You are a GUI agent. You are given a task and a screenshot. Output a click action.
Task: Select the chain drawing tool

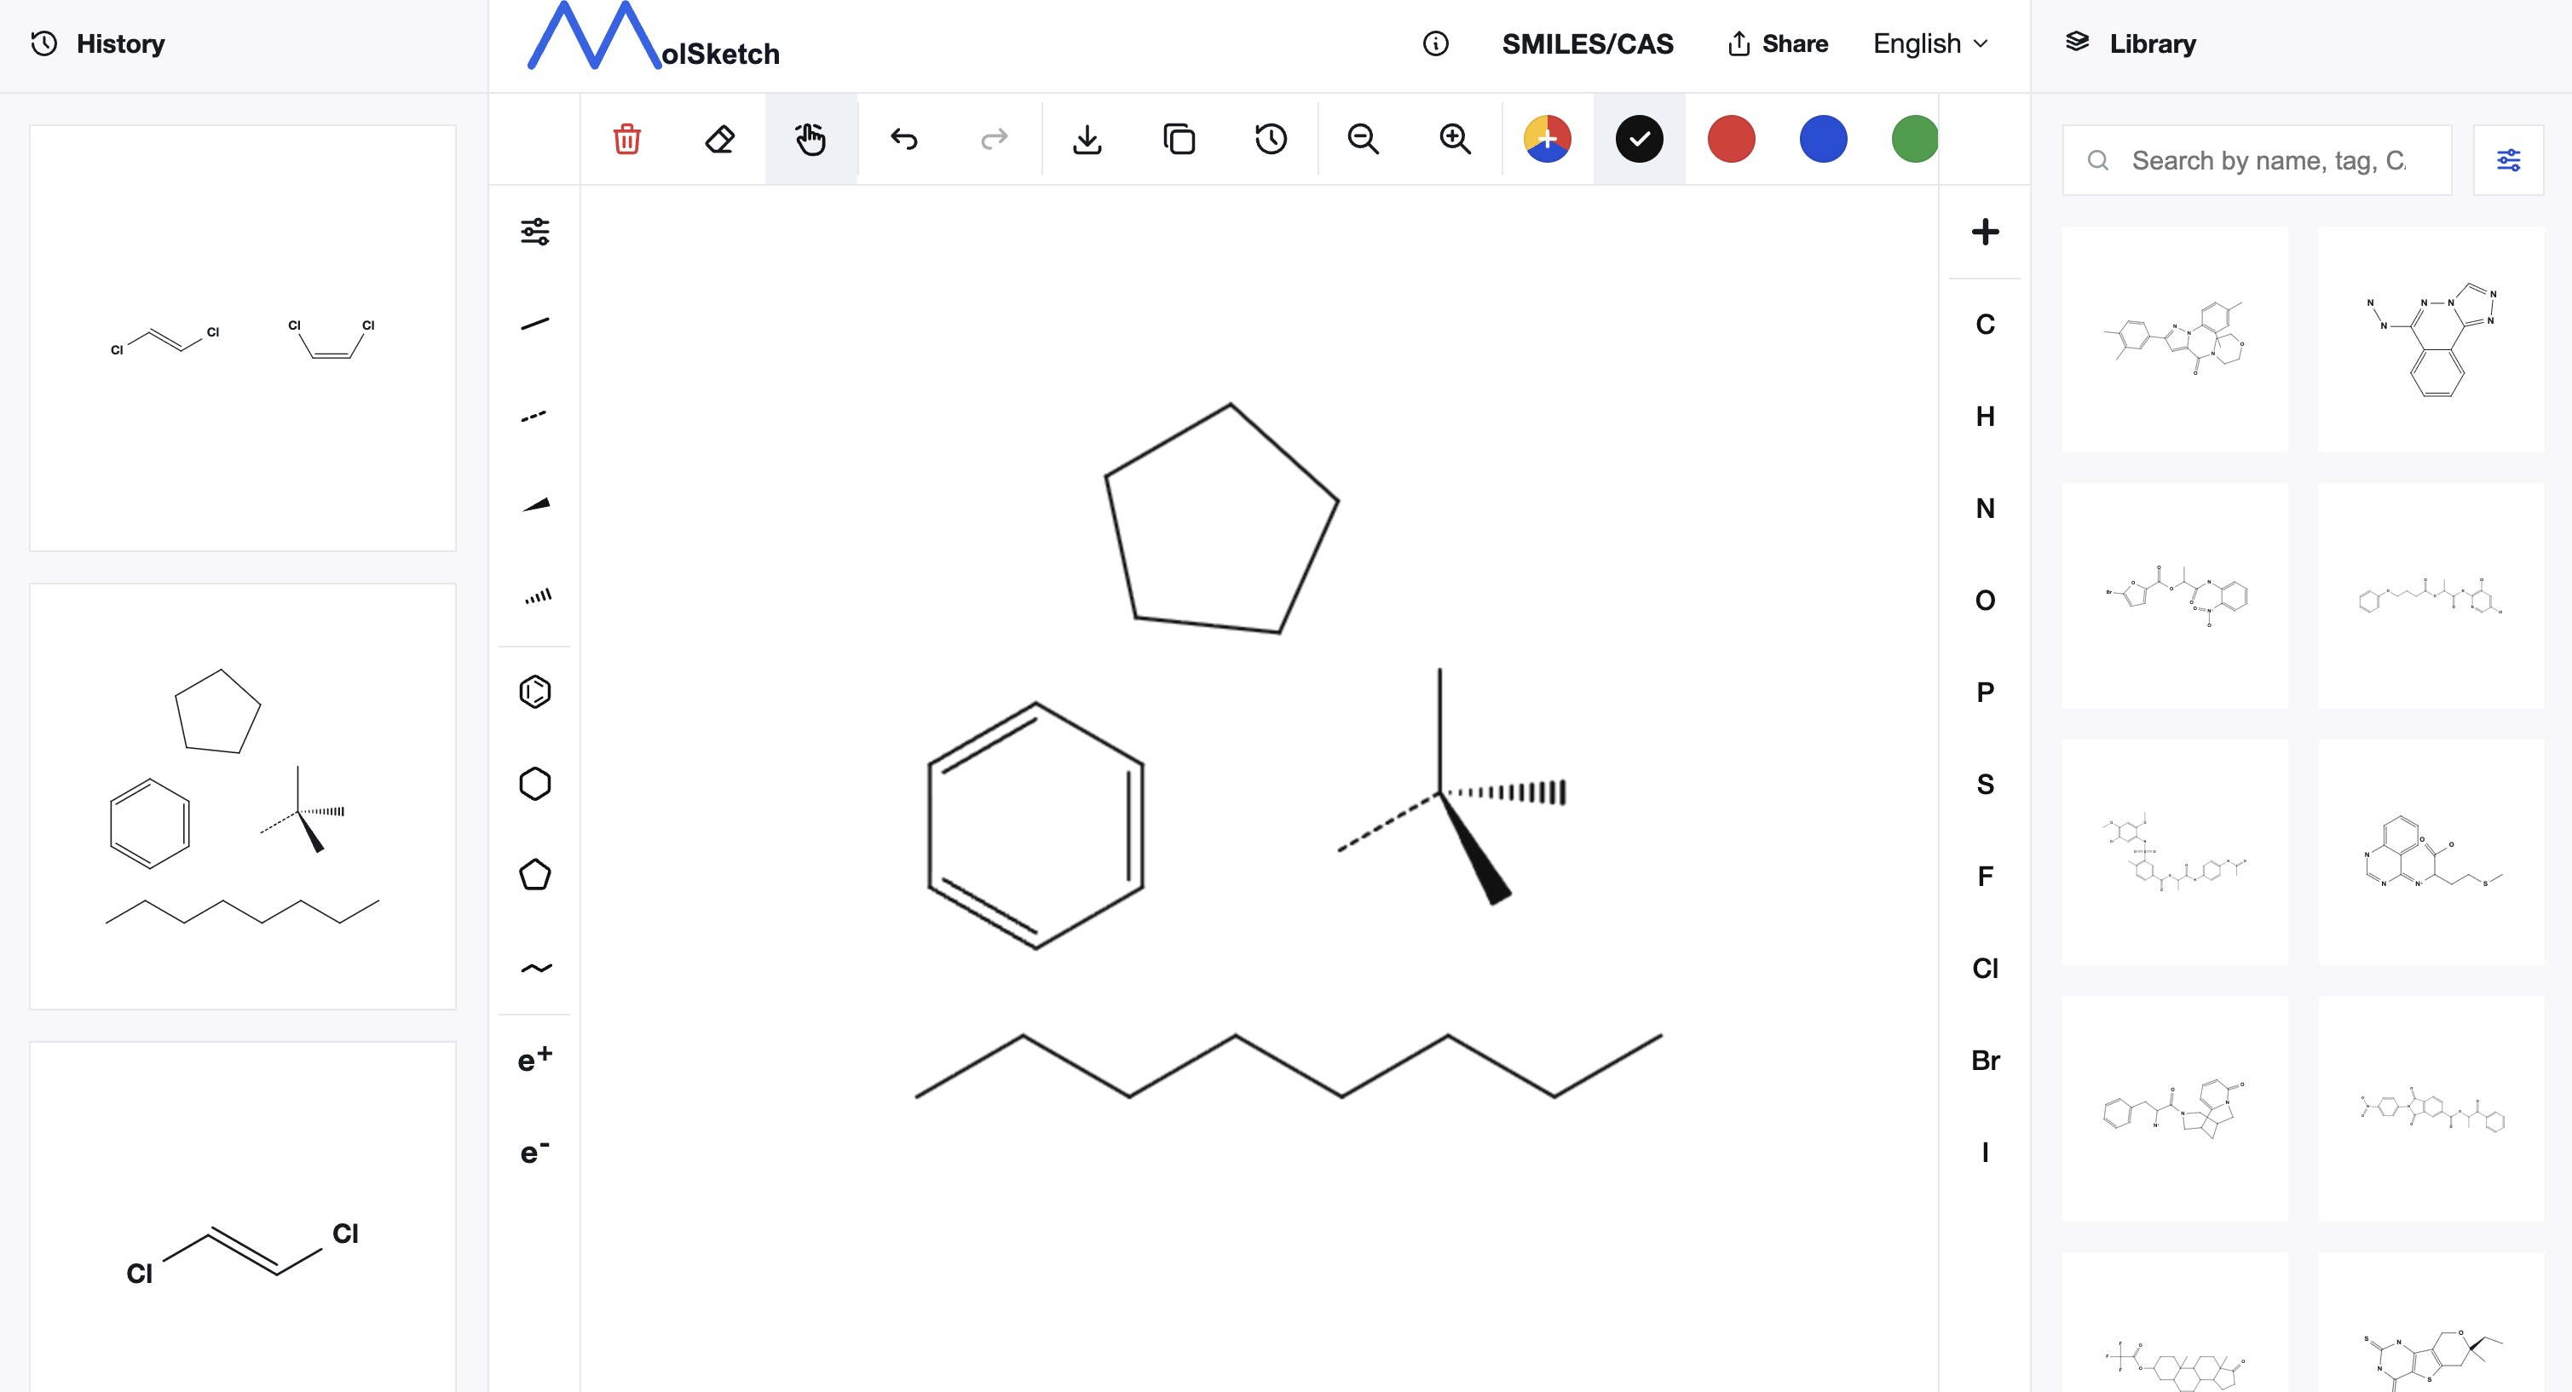pyautogui.click(x=535, y=967)
